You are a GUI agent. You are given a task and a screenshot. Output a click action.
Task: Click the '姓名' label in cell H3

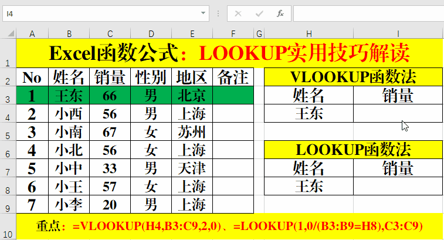[309, 95]
